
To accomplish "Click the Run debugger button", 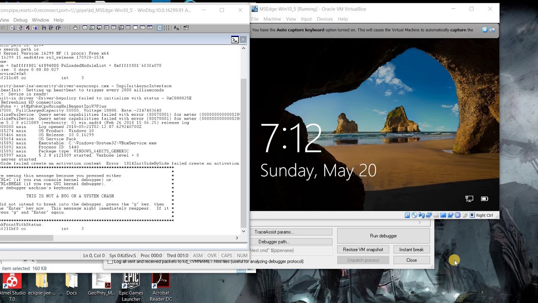I will (x=383, y=236).
